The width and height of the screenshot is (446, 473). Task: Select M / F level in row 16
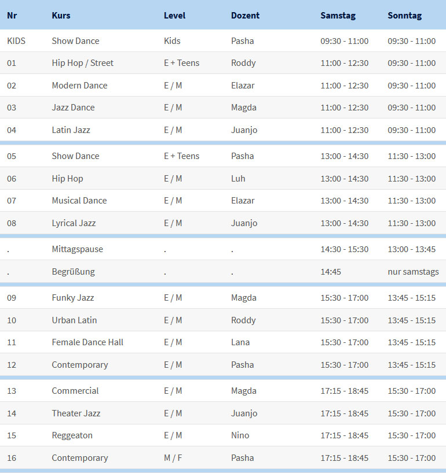tap(173, 458)
